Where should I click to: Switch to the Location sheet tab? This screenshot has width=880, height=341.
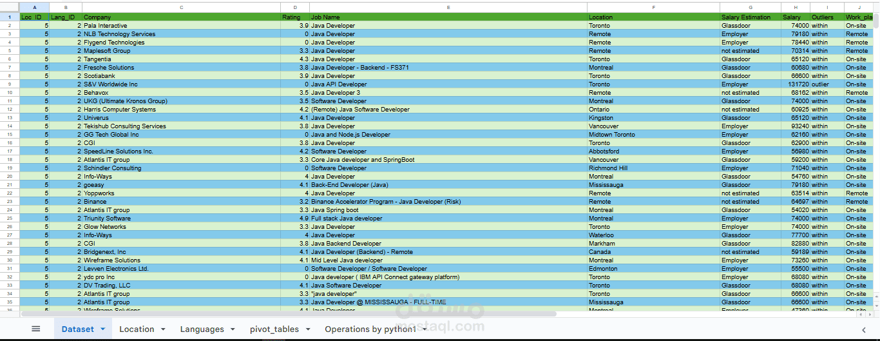137,329
